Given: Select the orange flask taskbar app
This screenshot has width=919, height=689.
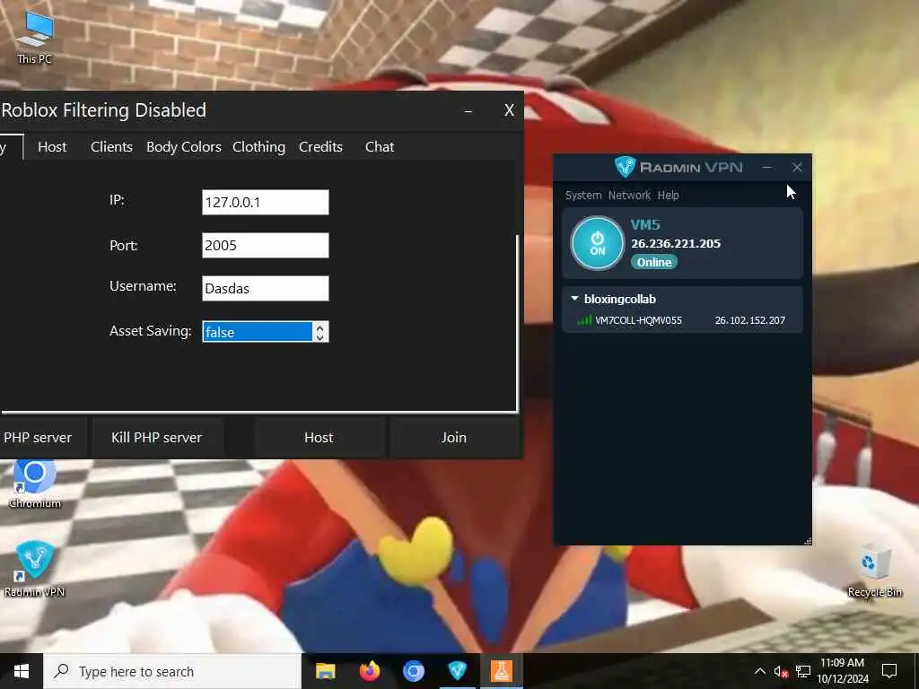Looking at the screenshot, I should pos(501,671).
